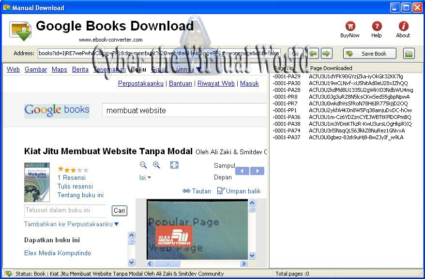This screenshot has width=425, height=279.
Task: Focus the Telusuri dalam buku ini field
Action: (66, 210)
